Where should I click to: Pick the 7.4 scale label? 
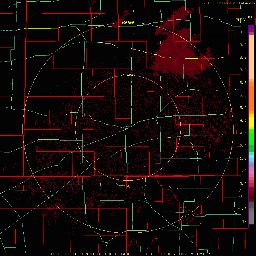243,70
